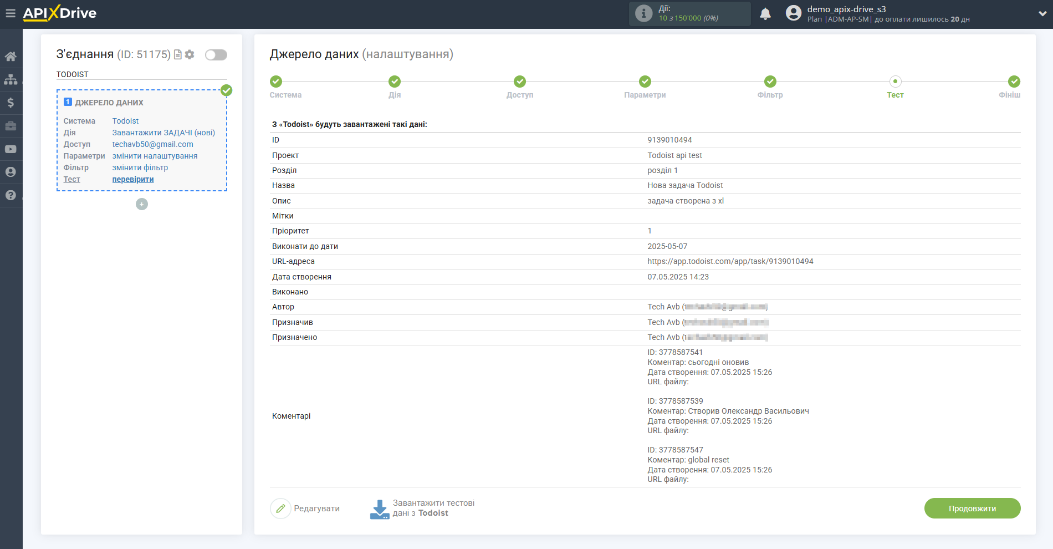Click the Тест label in data source block
Viewport: 1053px width, 549px height.
[71, 179]
